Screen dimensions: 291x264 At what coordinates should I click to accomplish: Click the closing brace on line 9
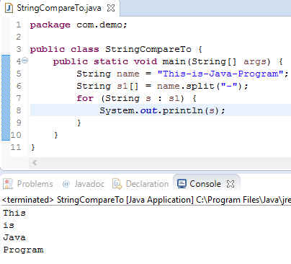pos(79,123)
